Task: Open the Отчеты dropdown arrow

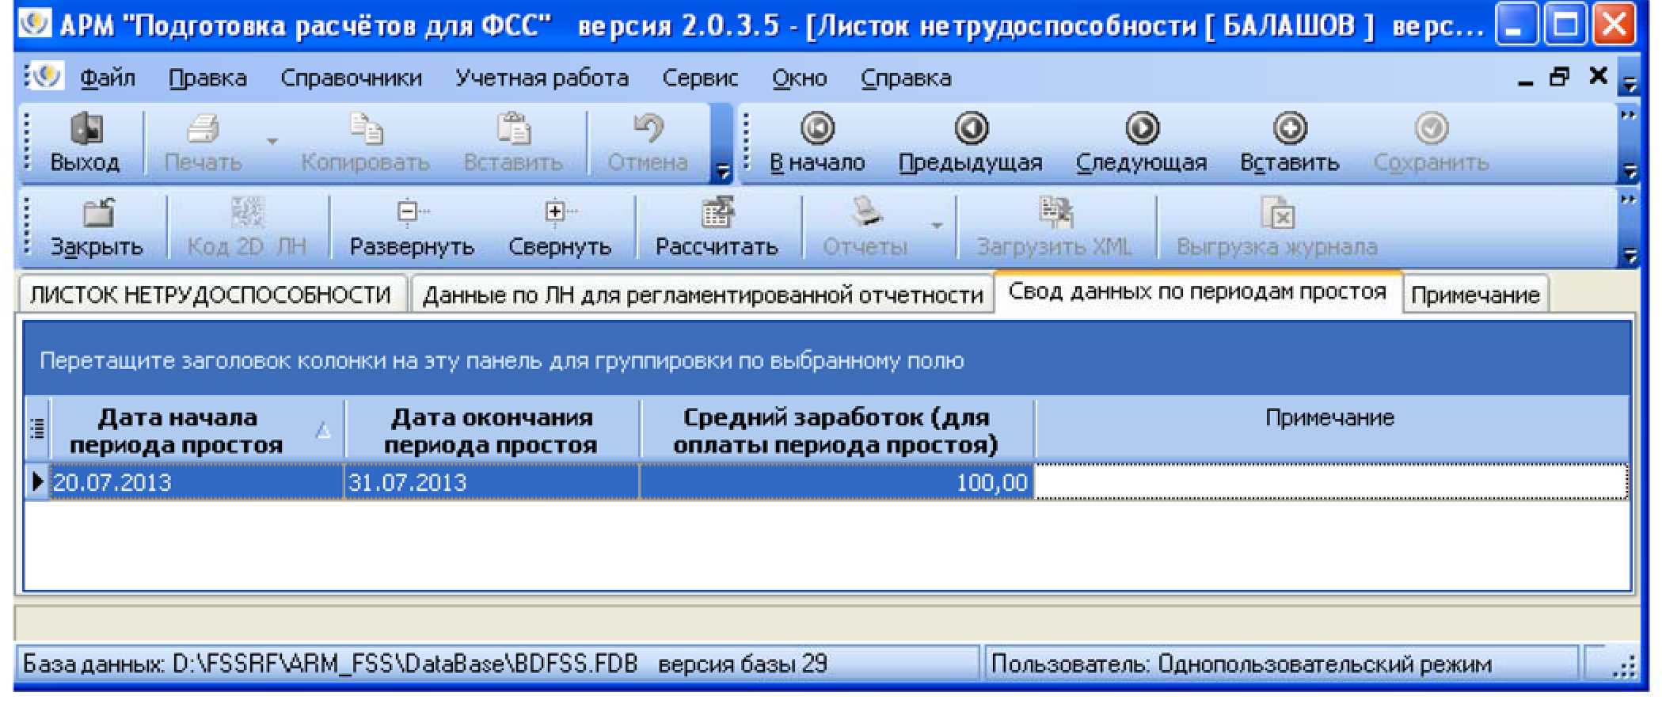Action: pyautogui.click(x=937, y=226)
